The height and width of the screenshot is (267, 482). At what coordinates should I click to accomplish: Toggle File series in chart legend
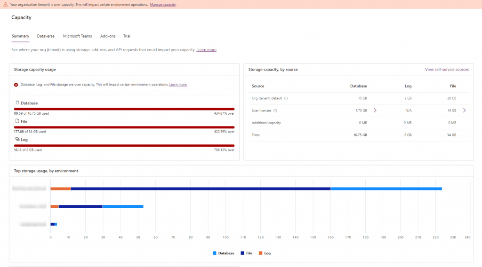click(x=247, y=253)
